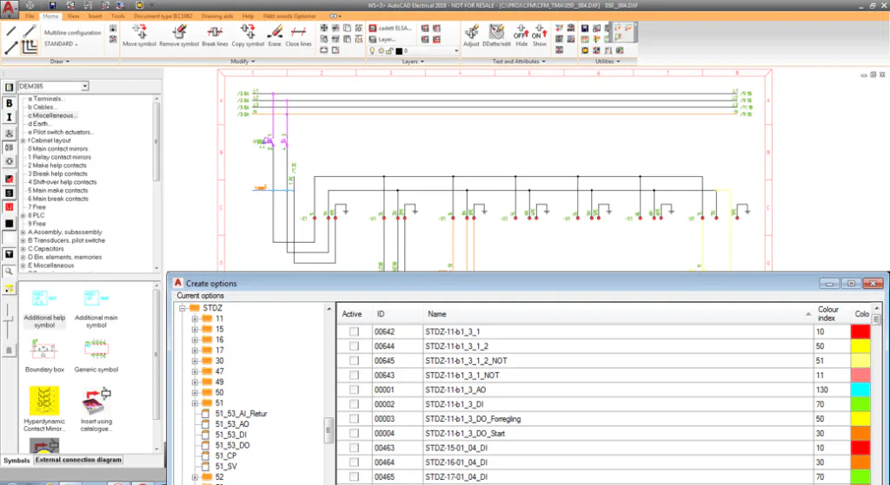This screenshot has width=890, height=485.
Task: Pick the Erase tool in Modify
Action: (x=275, y=35)
